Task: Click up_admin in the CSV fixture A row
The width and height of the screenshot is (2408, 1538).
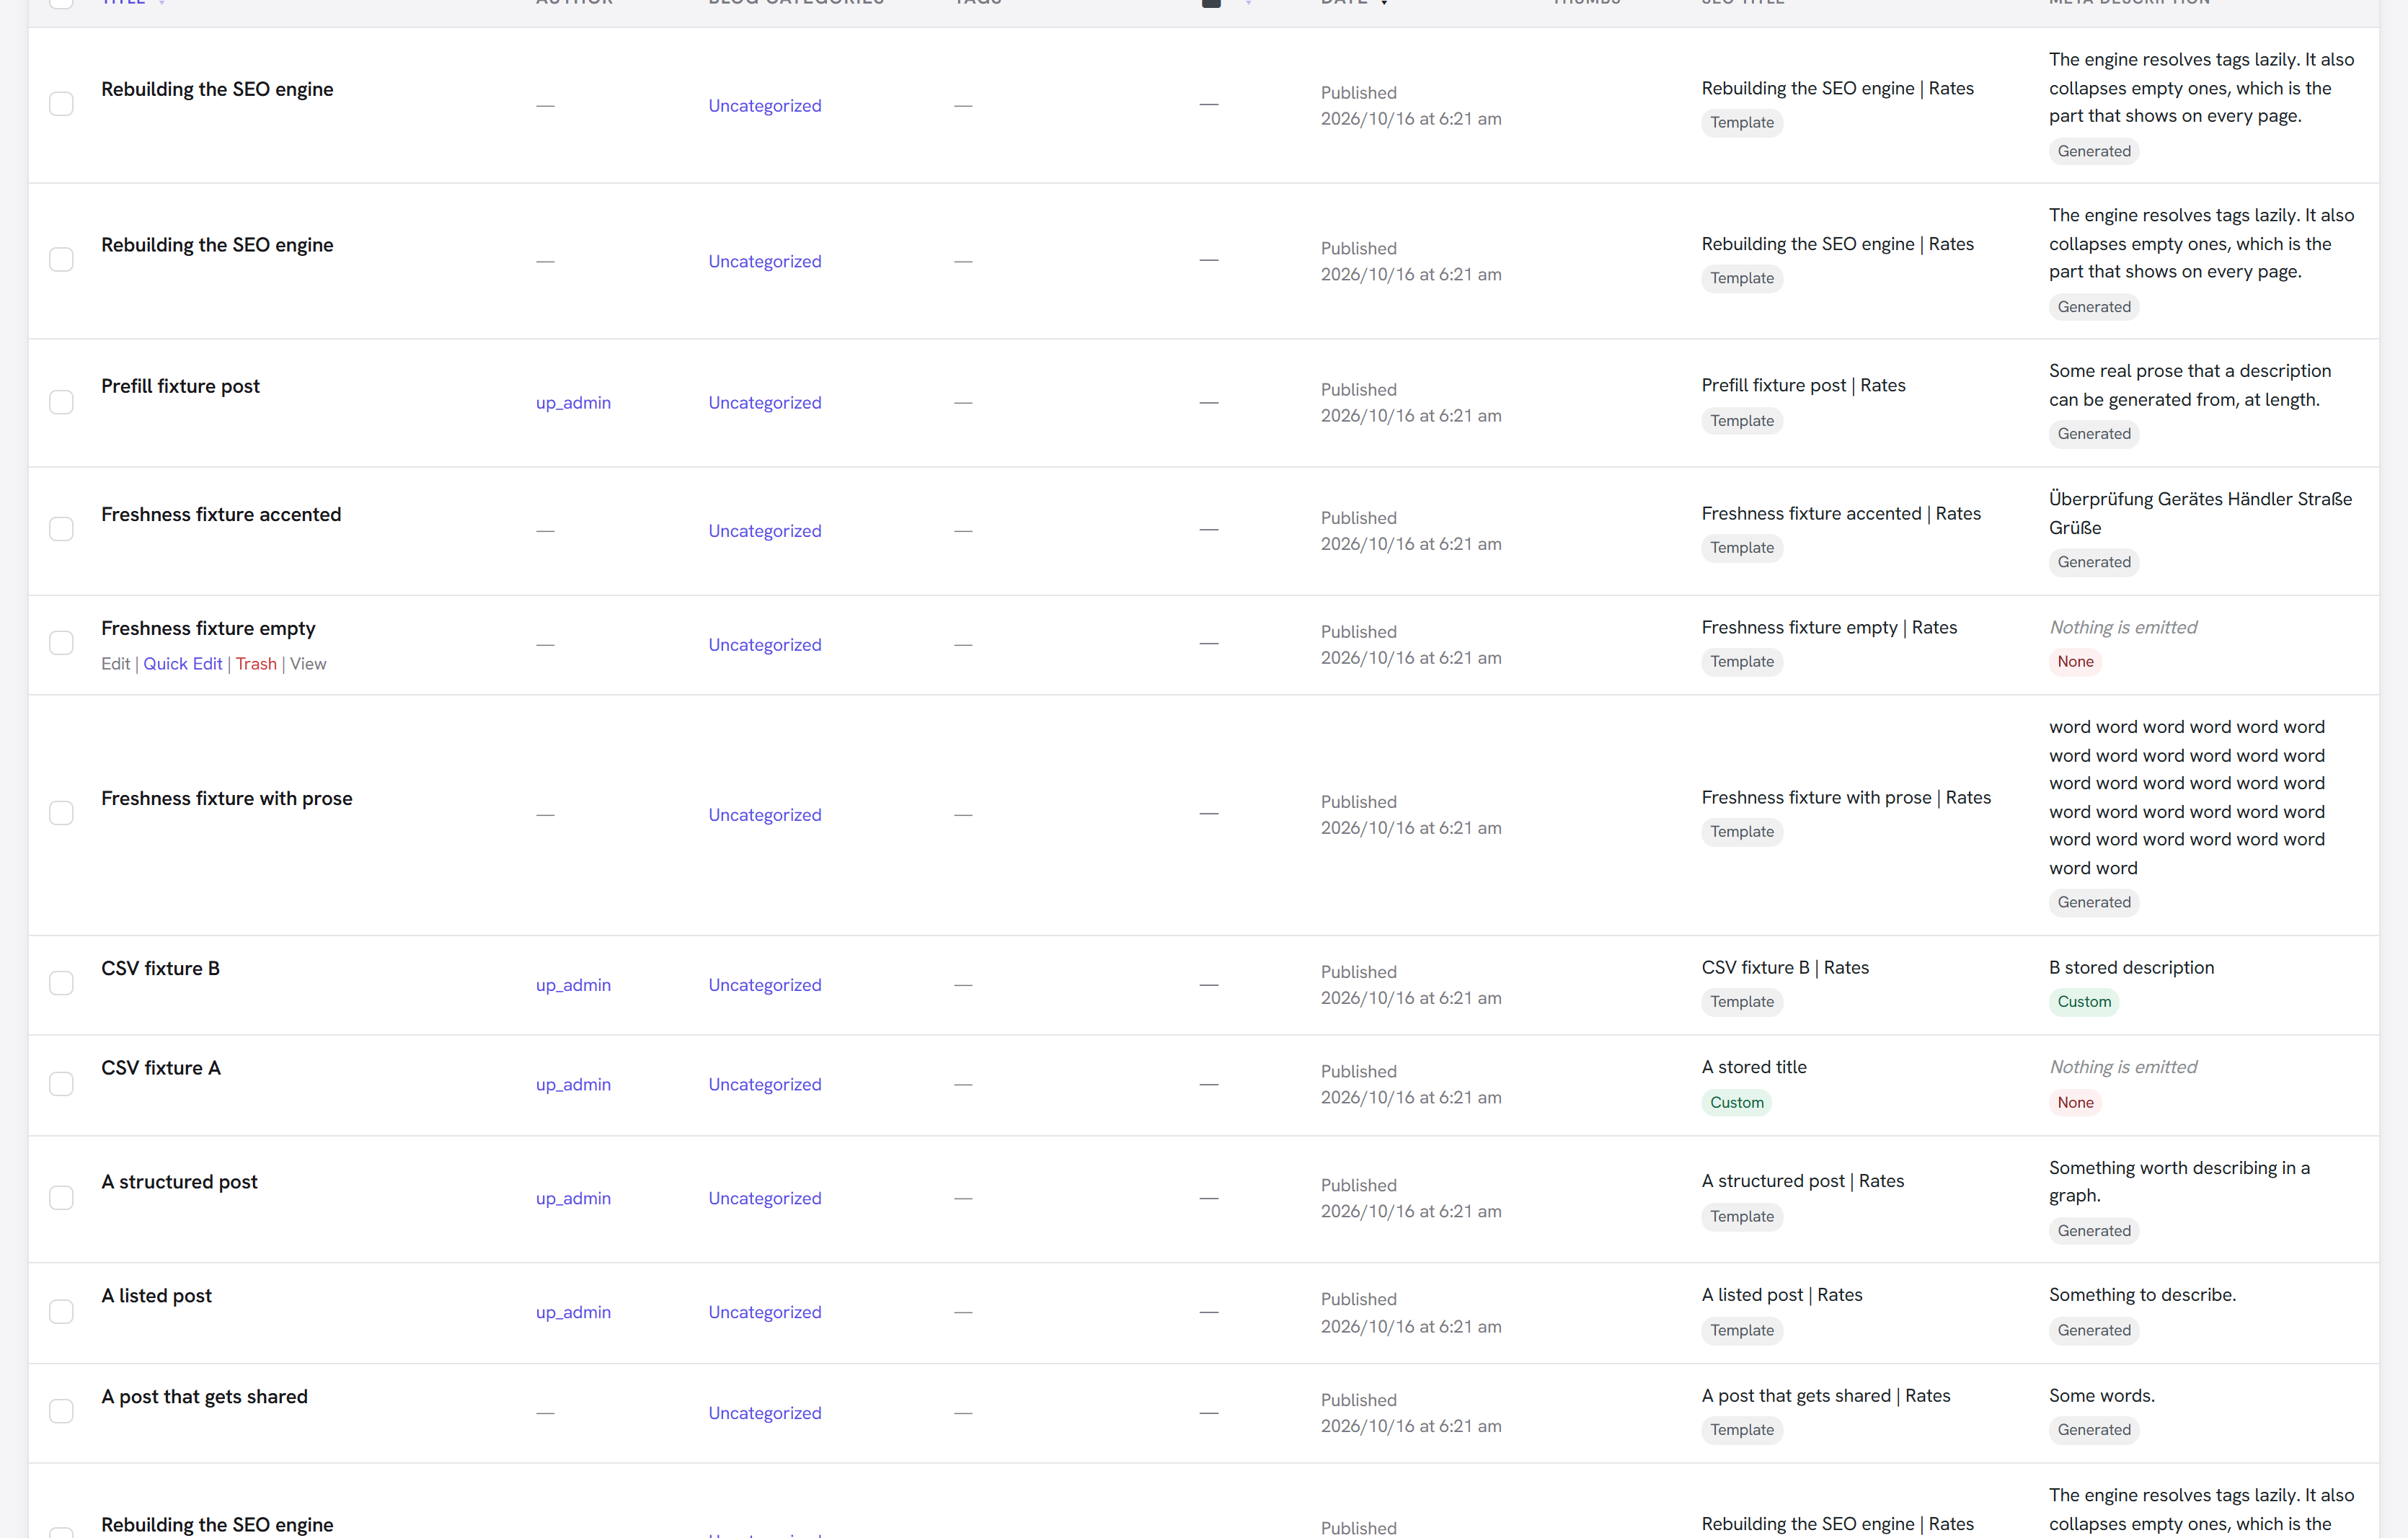Action: [x=573, y=1084]
